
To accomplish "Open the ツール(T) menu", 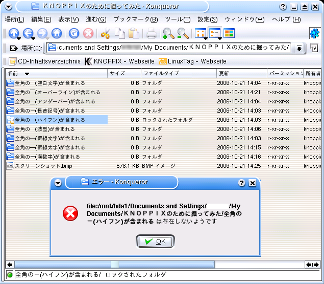I will pyautogui.click(x=178, y=19).
